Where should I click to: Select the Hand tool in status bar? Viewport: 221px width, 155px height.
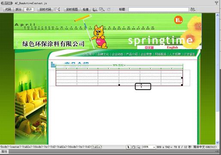[133, 147]
